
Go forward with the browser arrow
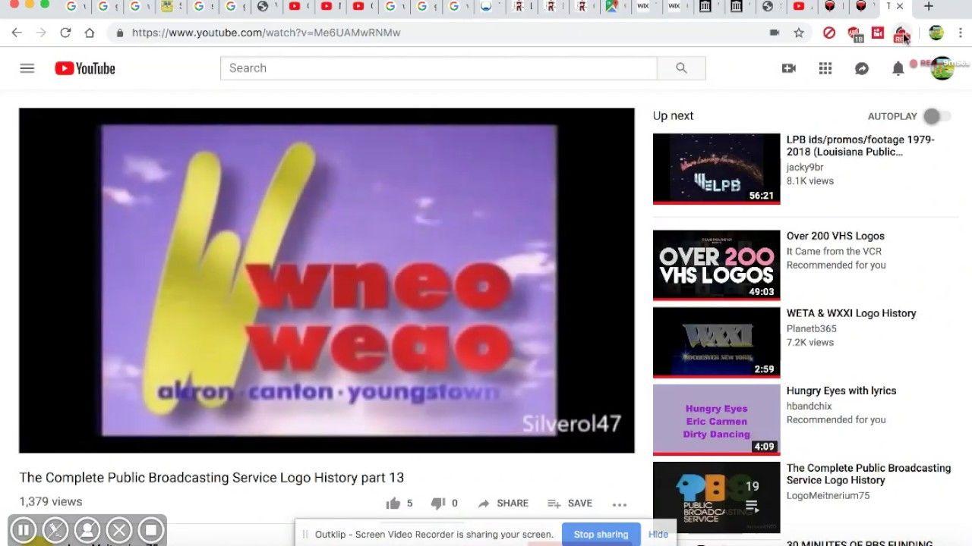[x=41, y=33]
